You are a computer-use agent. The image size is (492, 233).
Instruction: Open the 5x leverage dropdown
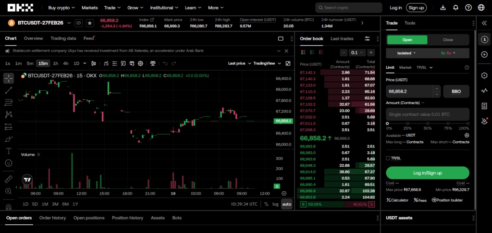(448, 53)
